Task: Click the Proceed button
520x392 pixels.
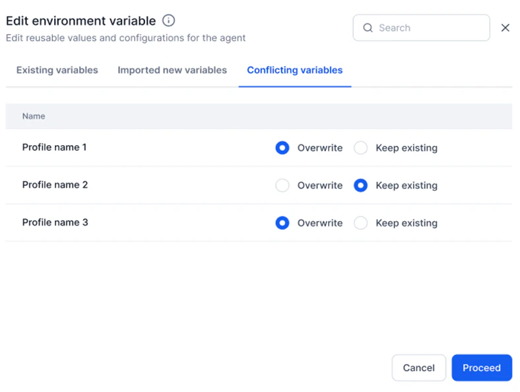Action: 482,368
